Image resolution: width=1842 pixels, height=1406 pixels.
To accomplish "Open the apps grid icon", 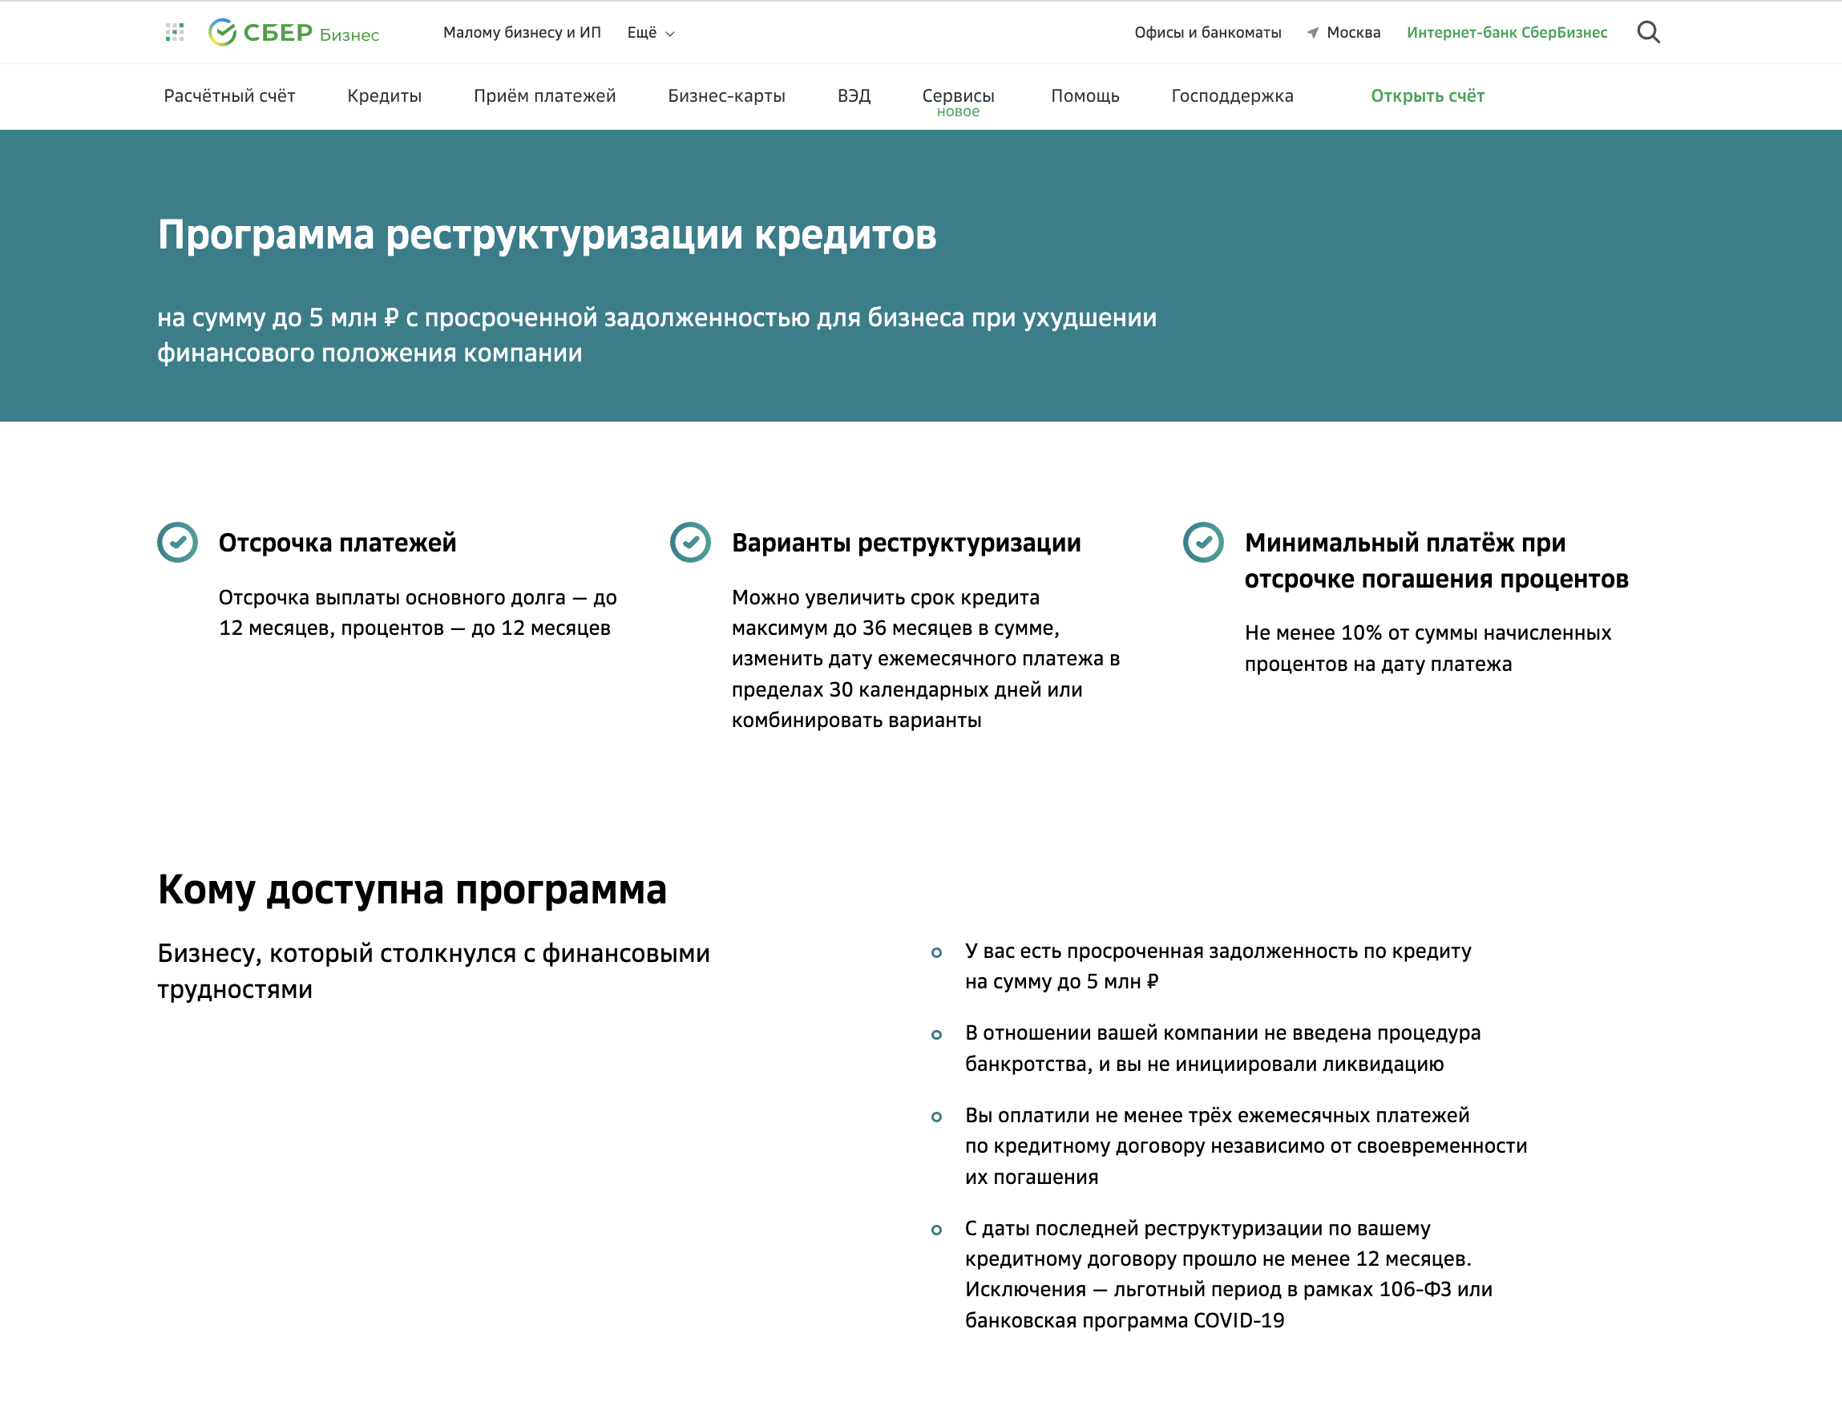I will [174, 33].
